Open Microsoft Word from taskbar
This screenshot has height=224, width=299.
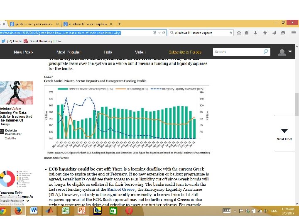(34, 210)
